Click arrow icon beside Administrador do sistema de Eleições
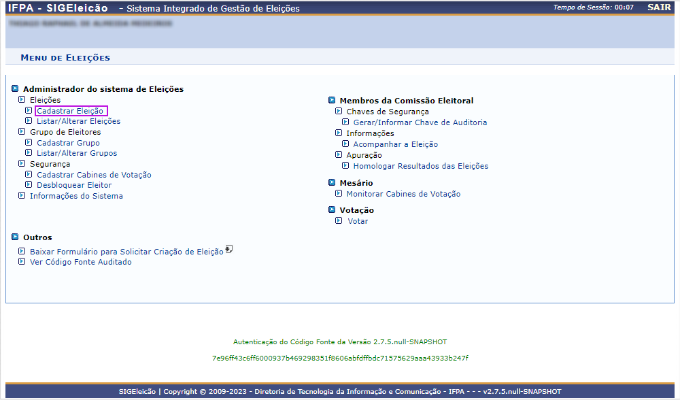The image size is (680, 400). pos(15,88)
